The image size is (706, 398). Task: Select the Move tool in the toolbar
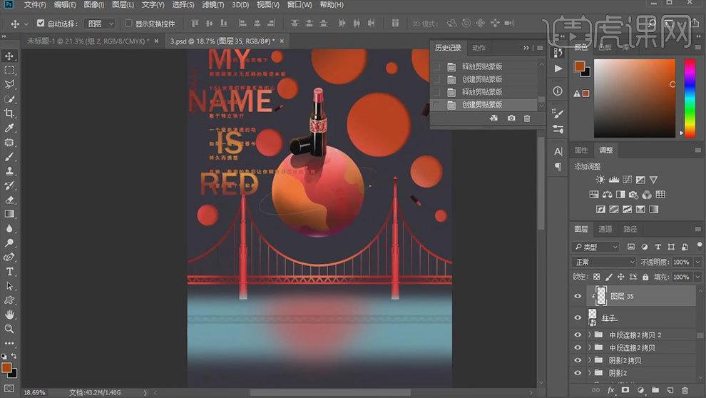tap(9, 56)
